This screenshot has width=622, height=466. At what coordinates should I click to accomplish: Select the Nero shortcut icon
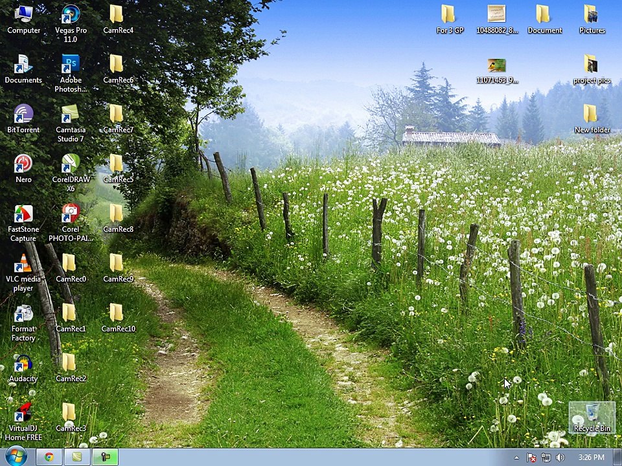click(23, 169)
